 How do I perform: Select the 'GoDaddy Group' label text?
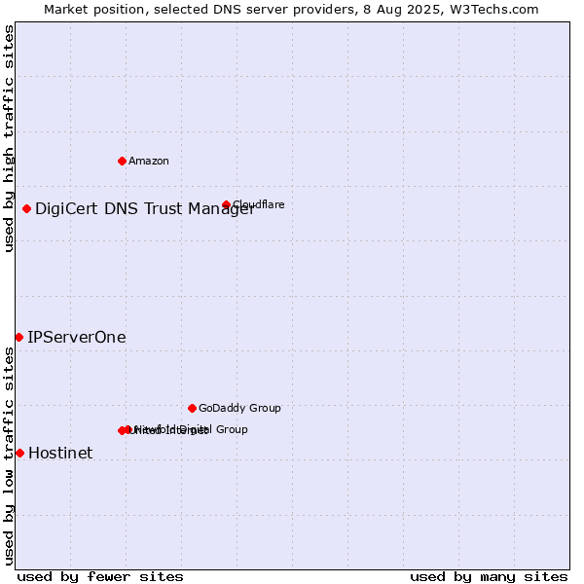pos(239,408)
